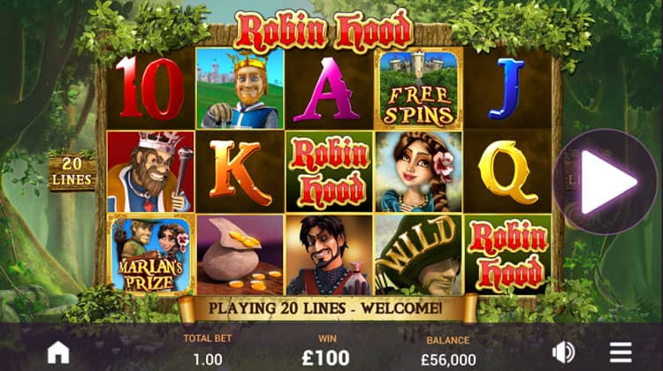Mute the game sound
The height and width of the screenshot is (371, 663).
pyautogui.click(x=564, y=352)
